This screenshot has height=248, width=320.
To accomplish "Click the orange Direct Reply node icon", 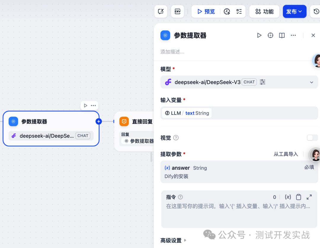I will pos(124,122).
